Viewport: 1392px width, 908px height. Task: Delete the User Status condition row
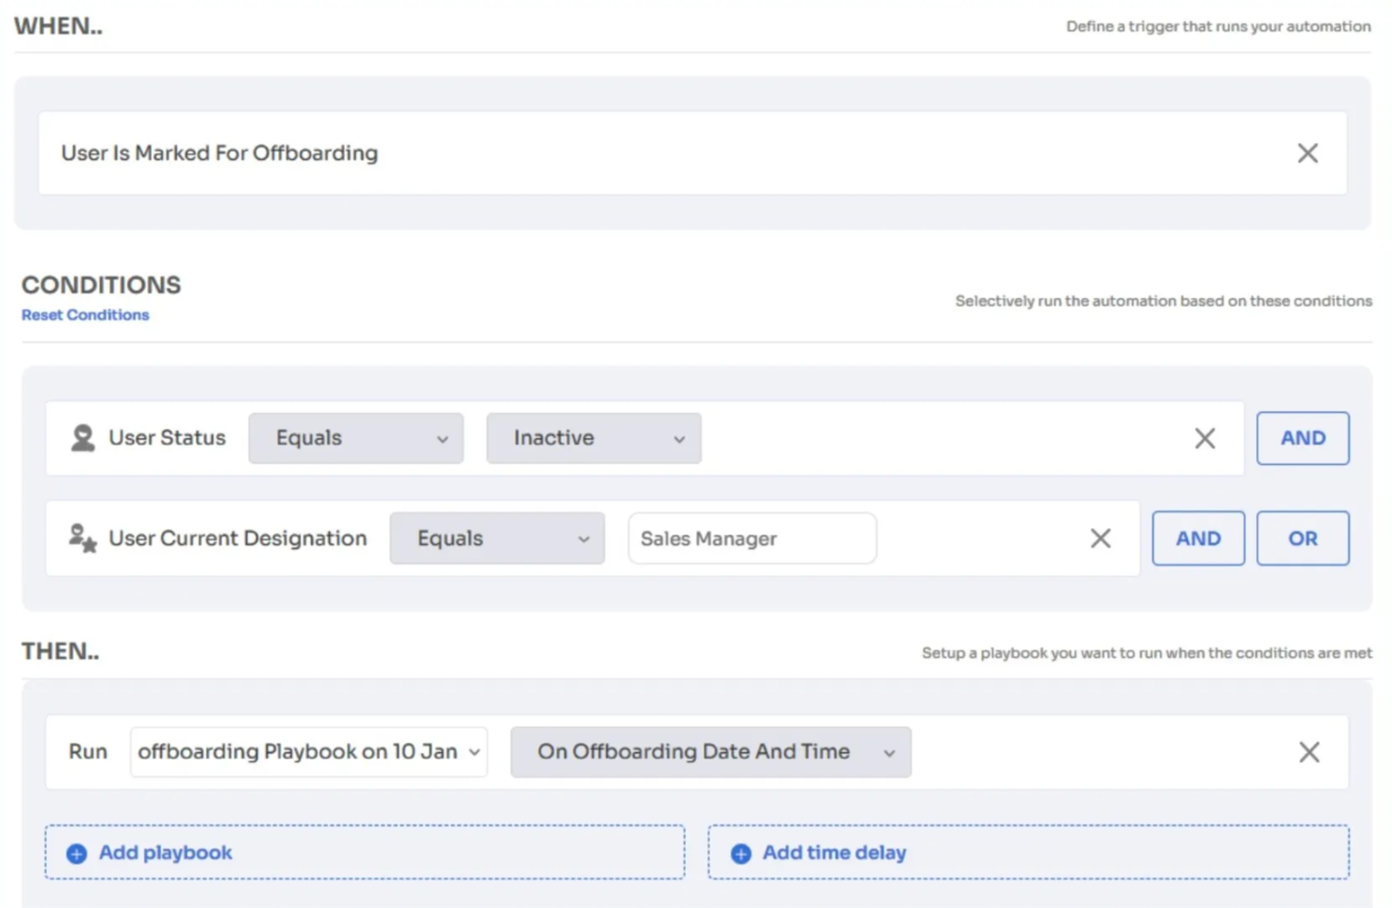point(1205,438)
